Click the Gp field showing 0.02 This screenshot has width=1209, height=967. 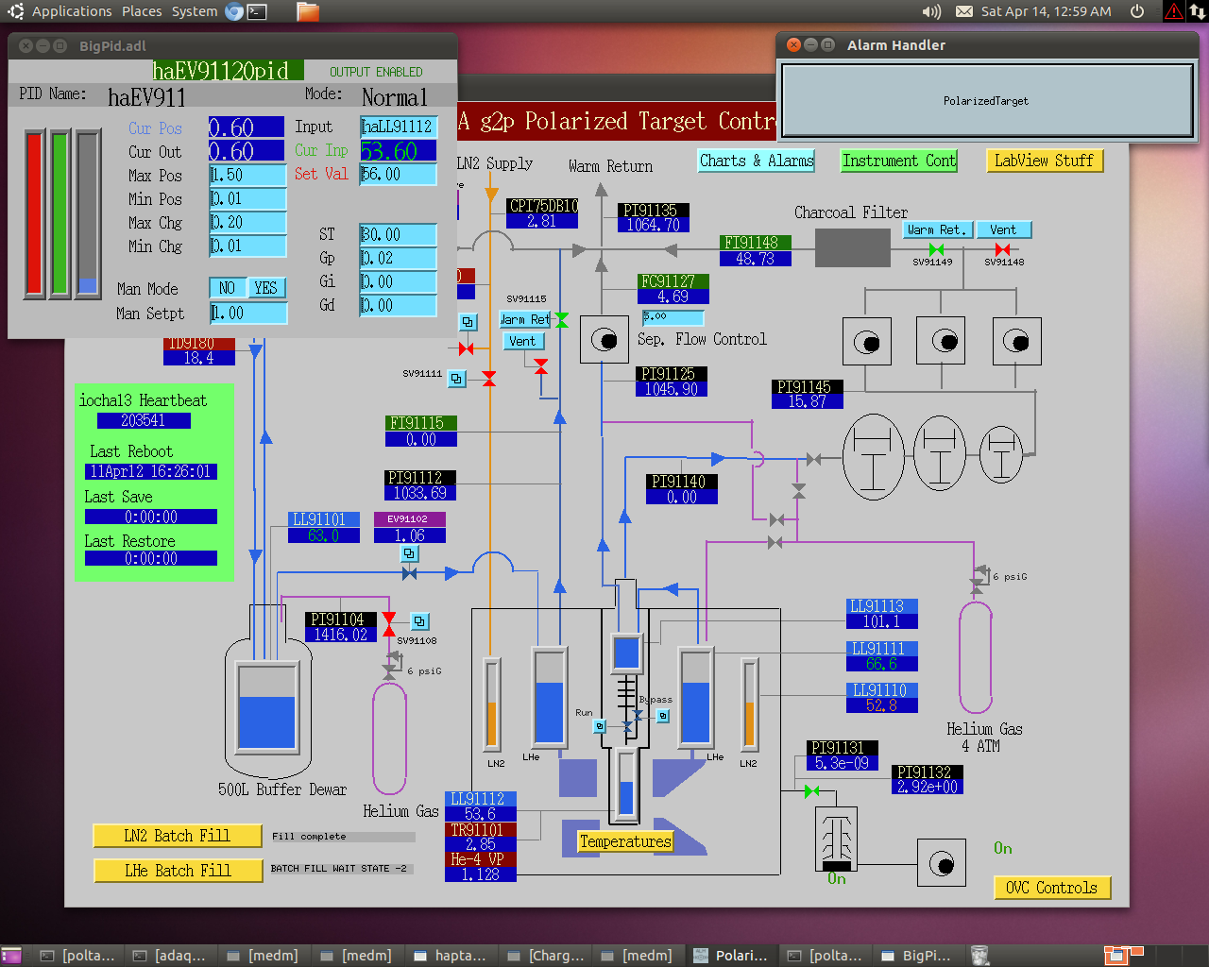(x=399, y=258)
